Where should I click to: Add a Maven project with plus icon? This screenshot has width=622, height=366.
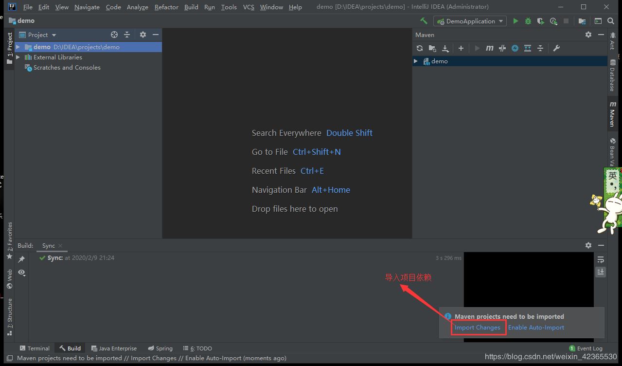461,48
